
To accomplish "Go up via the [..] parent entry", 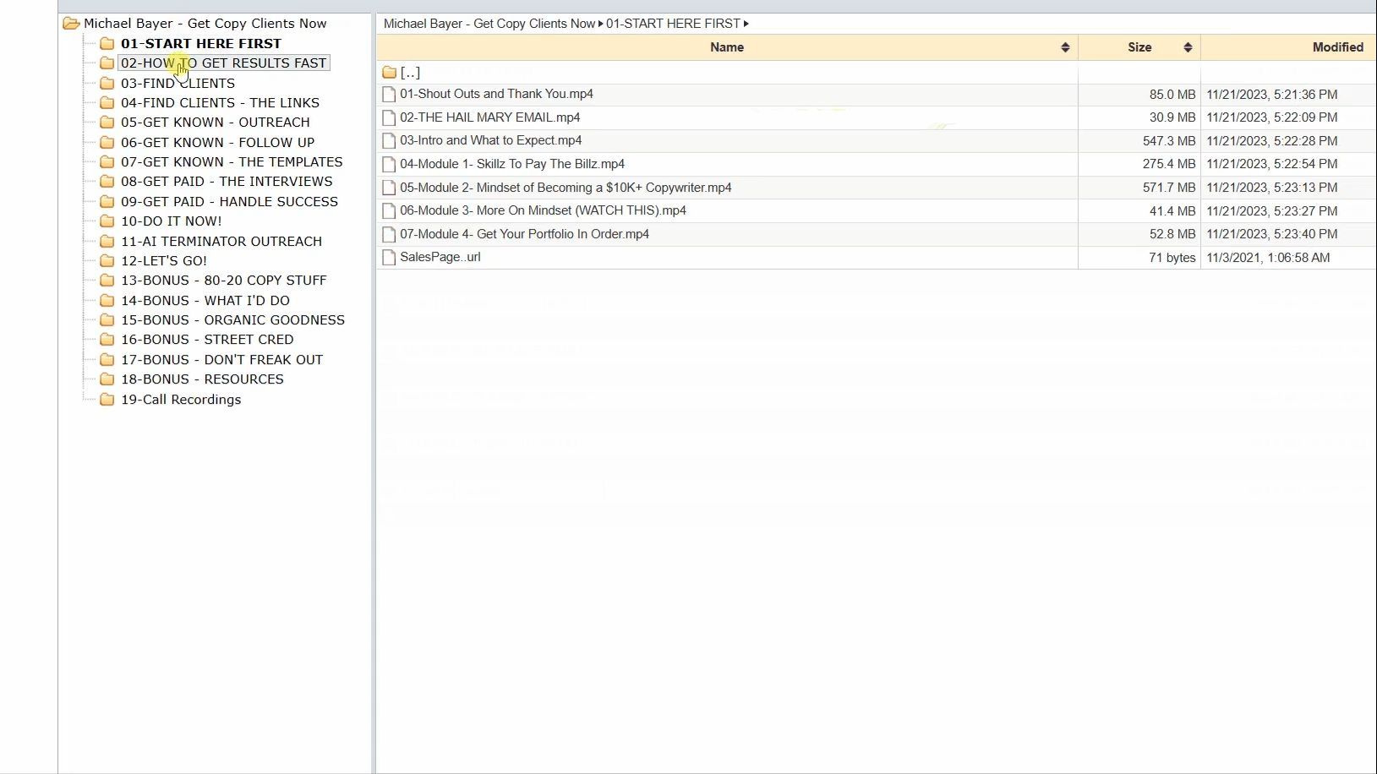I will pyautogui.click(x=410, y=73).
